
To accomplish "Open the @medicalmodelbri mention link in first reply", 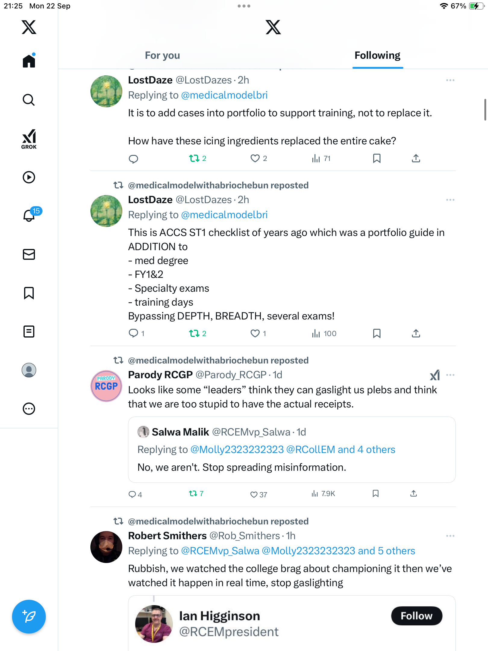I will 224,95.
